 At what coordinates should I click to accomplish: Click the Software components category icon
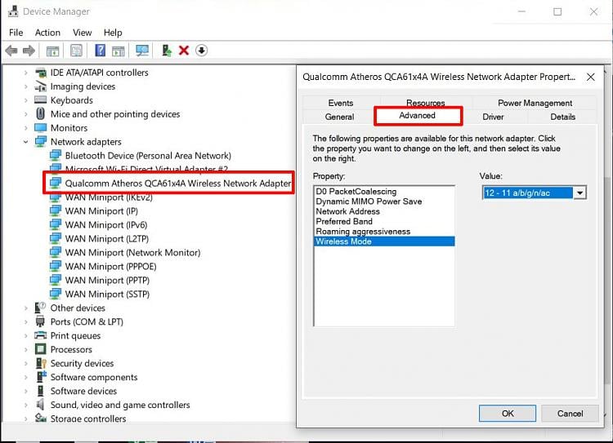click(x=41, y=377)
